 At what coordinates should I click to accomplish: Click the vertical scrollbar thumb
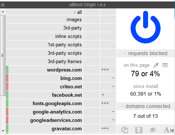click(x=3, y=55)
